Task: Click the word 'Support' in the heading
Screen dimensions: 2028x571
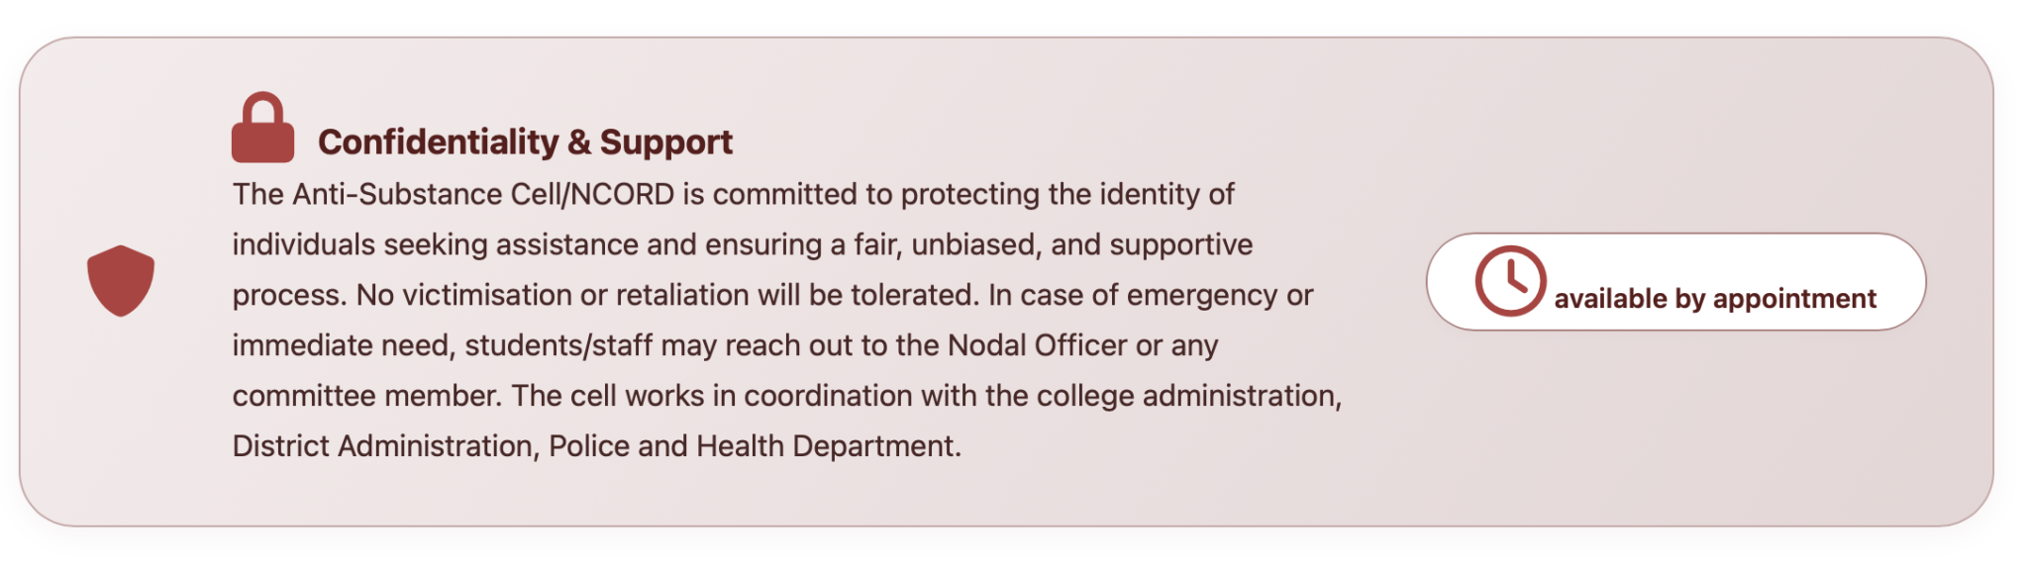Action: (666, 143)
